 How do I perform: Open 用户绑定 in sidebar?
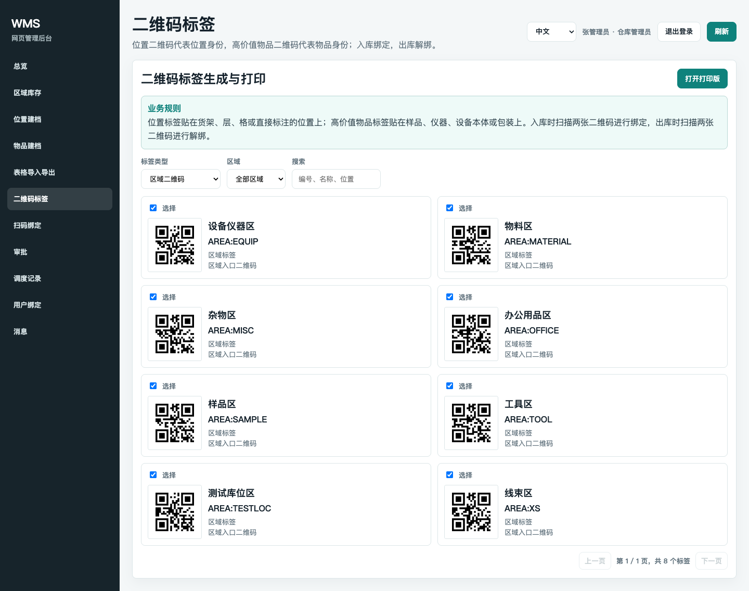[60, 305]
